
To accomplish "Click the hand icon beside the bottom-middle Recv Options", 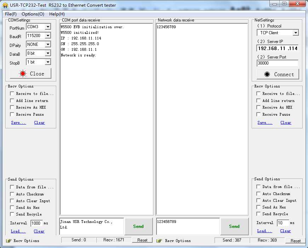I will click(159, 241).
